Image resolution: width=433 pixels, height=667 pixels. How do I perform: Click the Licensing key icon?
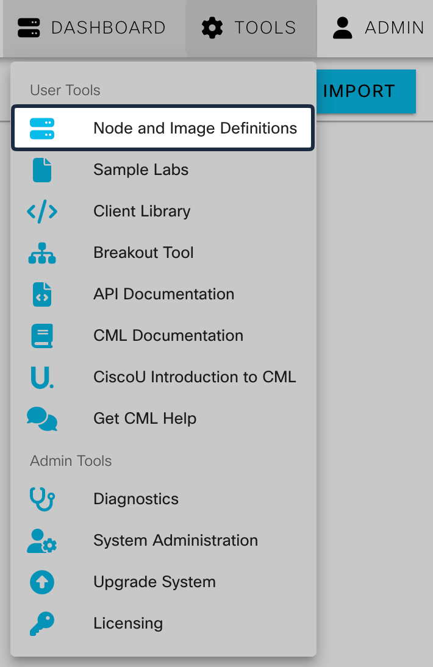point(42,624)
